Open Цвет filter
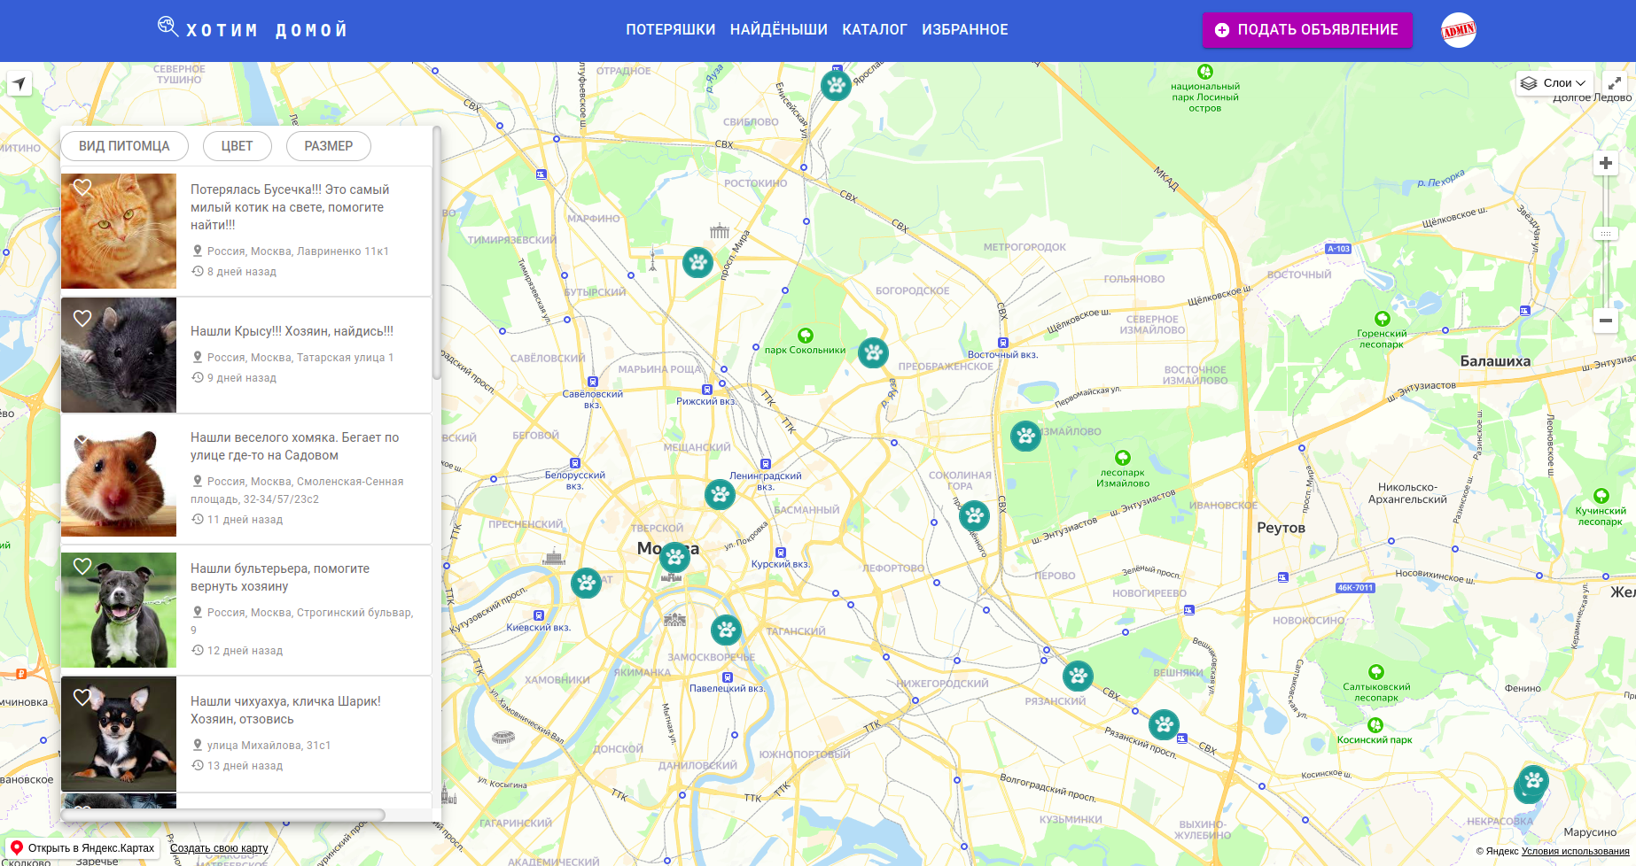This screenshot has width=1636, height=866. [x=237, y=146]
